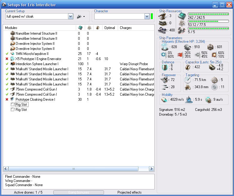
Task: Click the structure hitpoints icon
Action: 210,47
